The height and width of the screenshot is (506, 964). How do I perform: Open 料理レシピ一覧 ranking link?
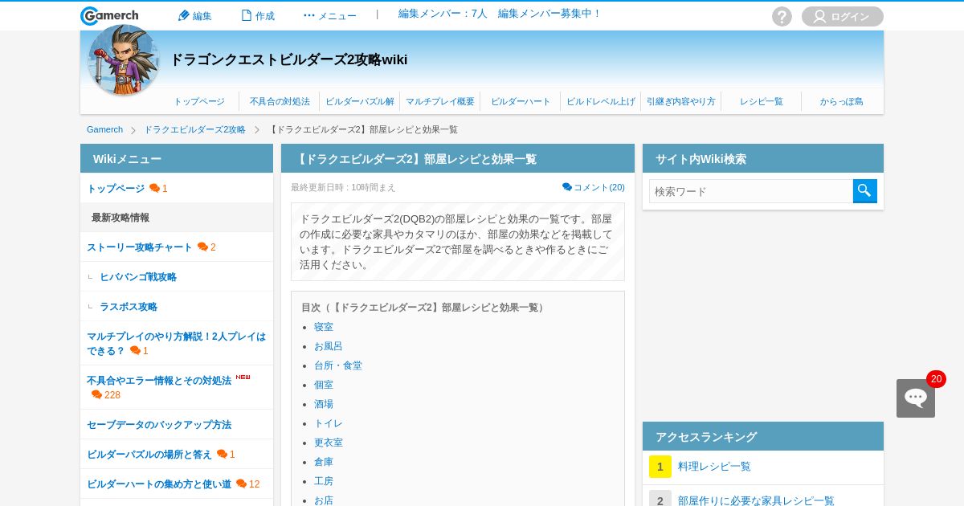(x=714, y=467)
